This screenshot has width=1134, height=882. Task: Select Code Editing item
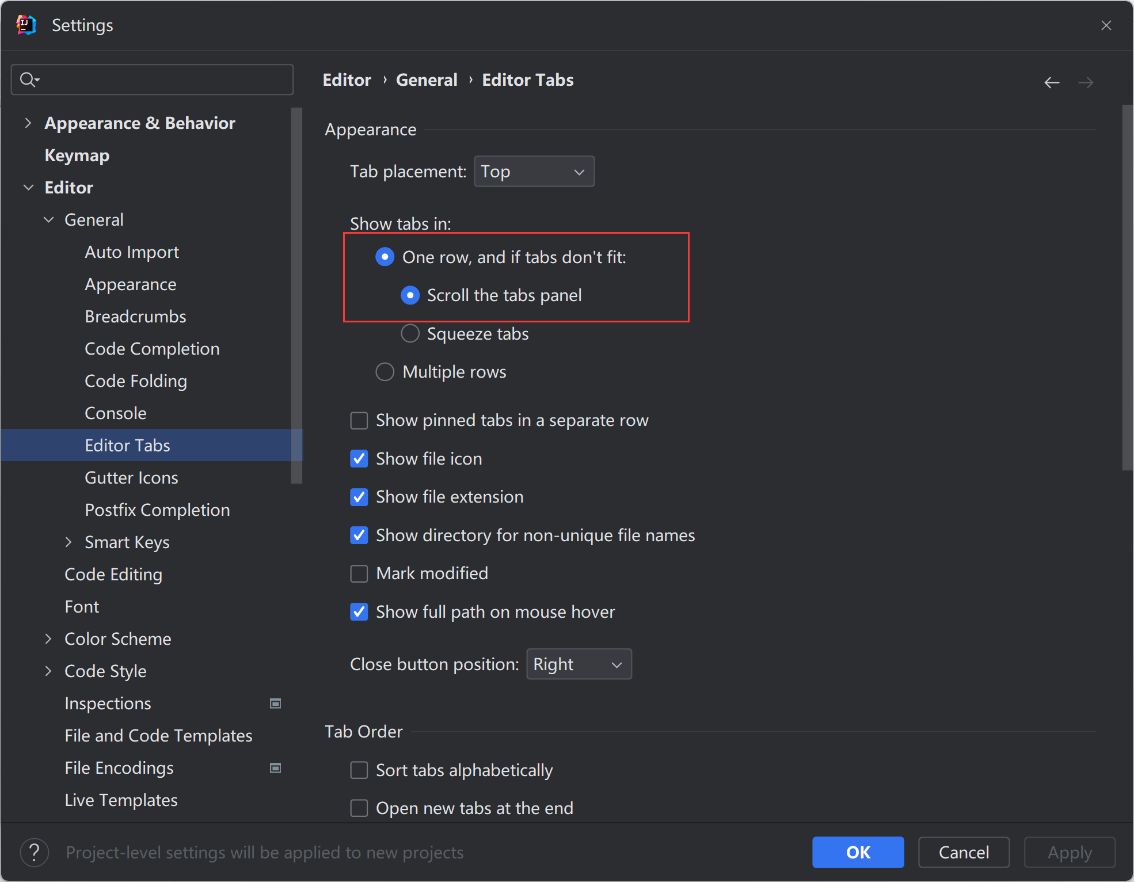click(113, 575)
